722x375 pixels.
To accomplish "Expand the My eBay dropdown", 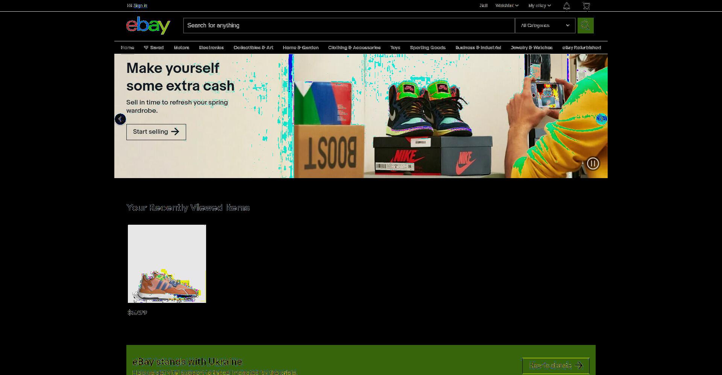I will pos(540,6).
